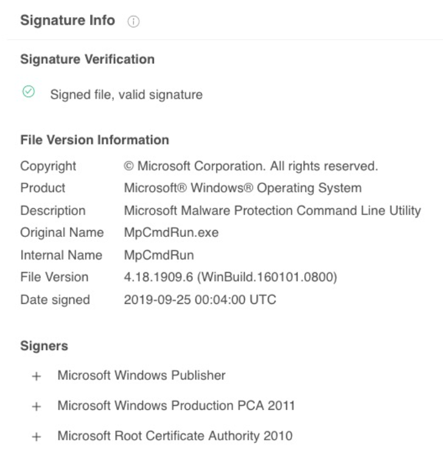This screenshot has width=443, height=475.
Task: Select the Microsoft Windows Publisher label
Action: [x=141, y=376]
